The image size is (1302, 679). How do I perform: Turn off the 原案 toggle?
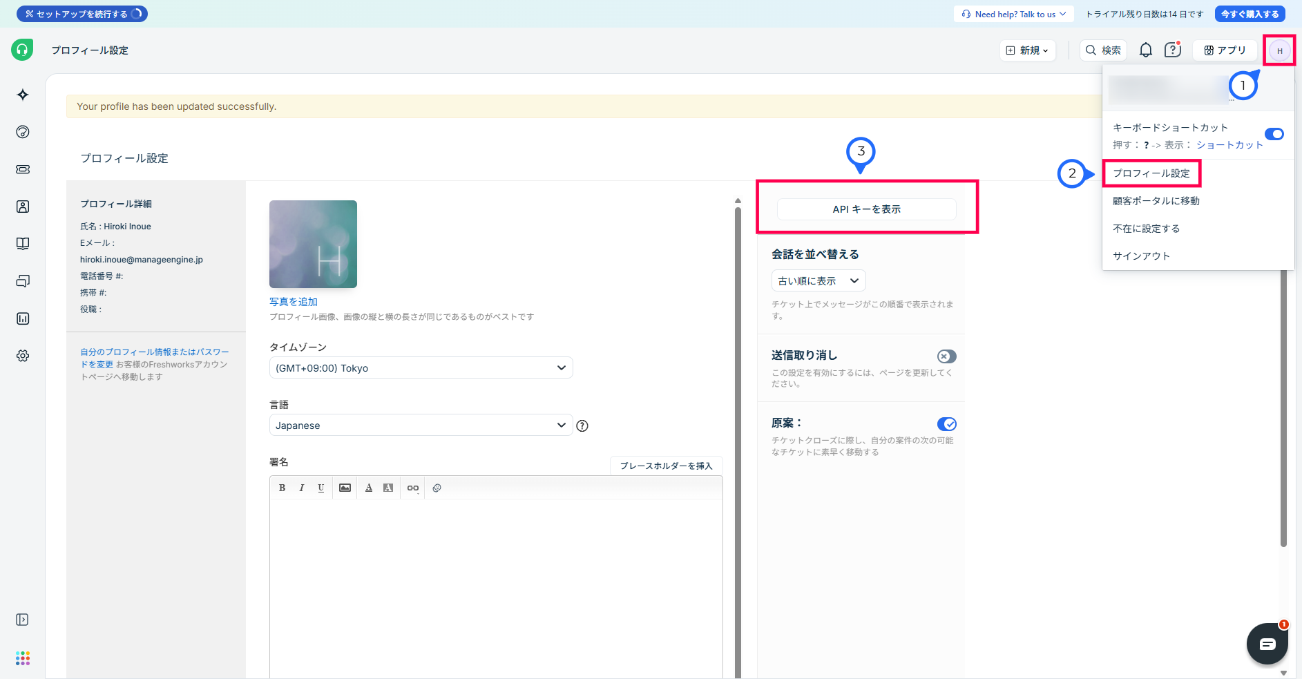(x=947, y=423)
